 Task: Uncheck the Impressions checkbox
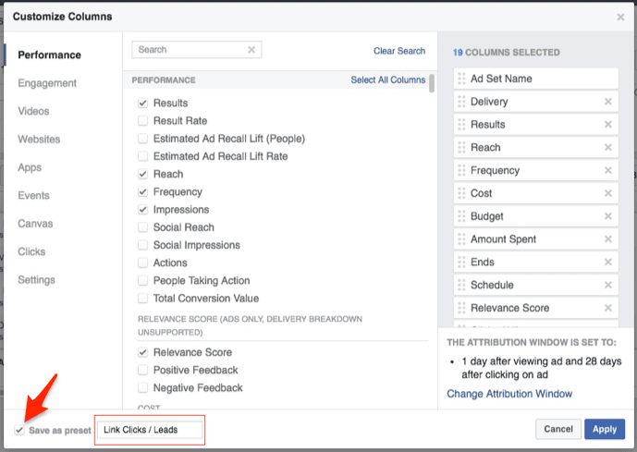coord(142,210)
